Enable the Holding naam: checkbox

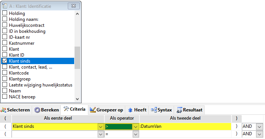click(x=5, y=19)
